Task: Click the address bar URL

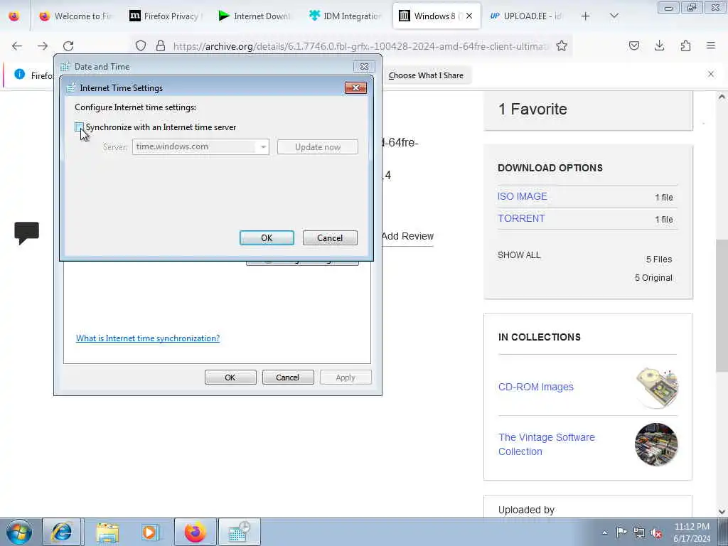Action: point(360,46)
